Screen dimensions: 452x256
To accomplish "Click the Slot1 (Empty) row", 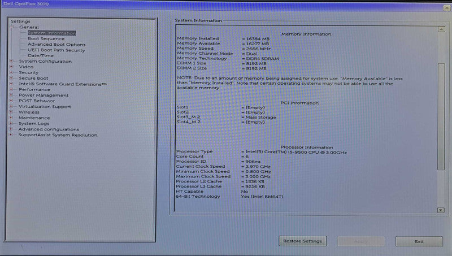I will click(x=221, y=107).
